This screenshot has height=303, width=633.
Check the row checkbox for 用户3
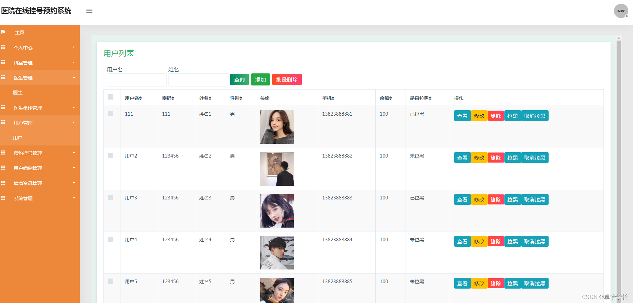tap(111, 197)
